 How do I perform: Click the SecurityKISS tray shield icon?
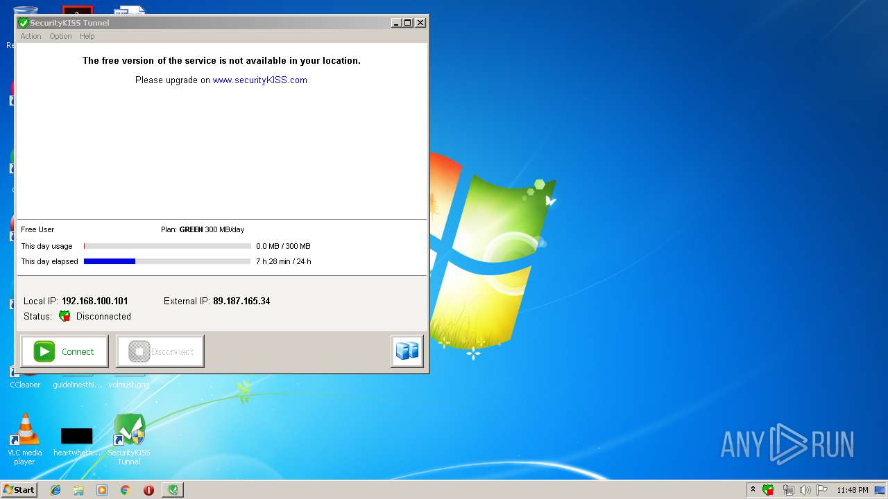tap(768, 490)
